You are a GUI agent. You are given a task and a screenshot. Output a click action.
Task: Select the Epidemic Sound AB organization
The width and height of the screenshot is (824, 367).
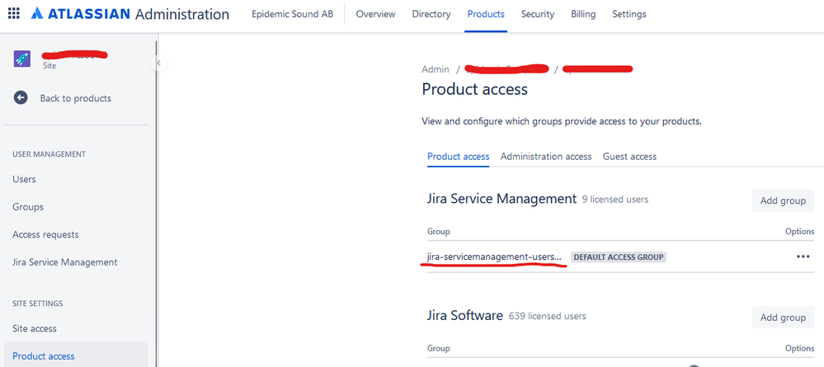click(x=292, y=14)
